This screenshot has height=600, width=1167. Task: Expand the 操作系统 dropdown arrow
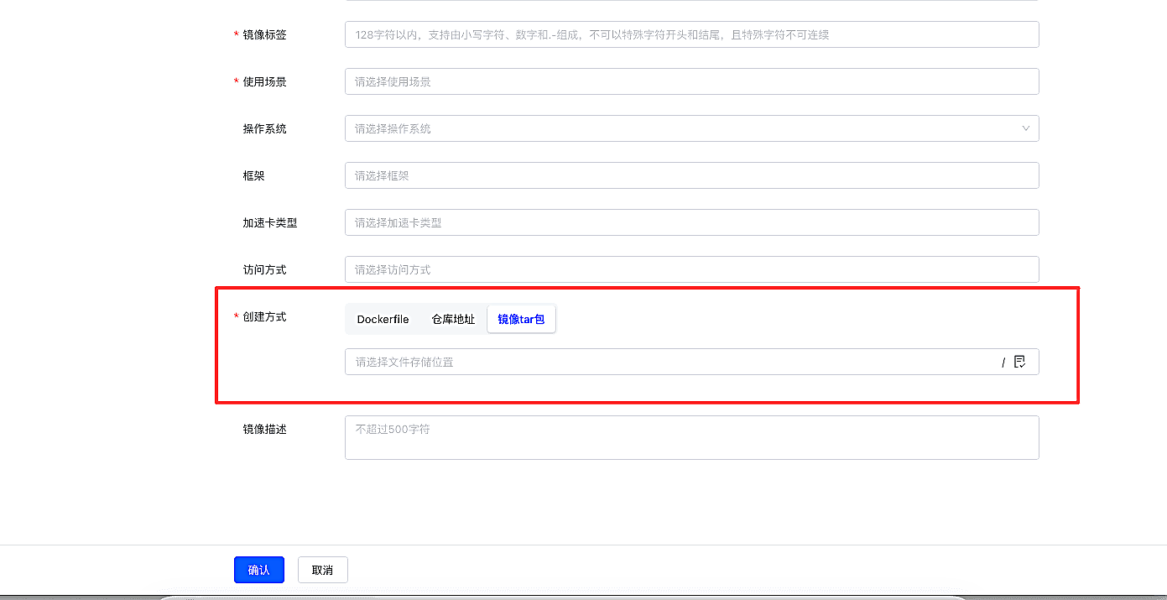pyautogui.click(x=1025, y=128)
